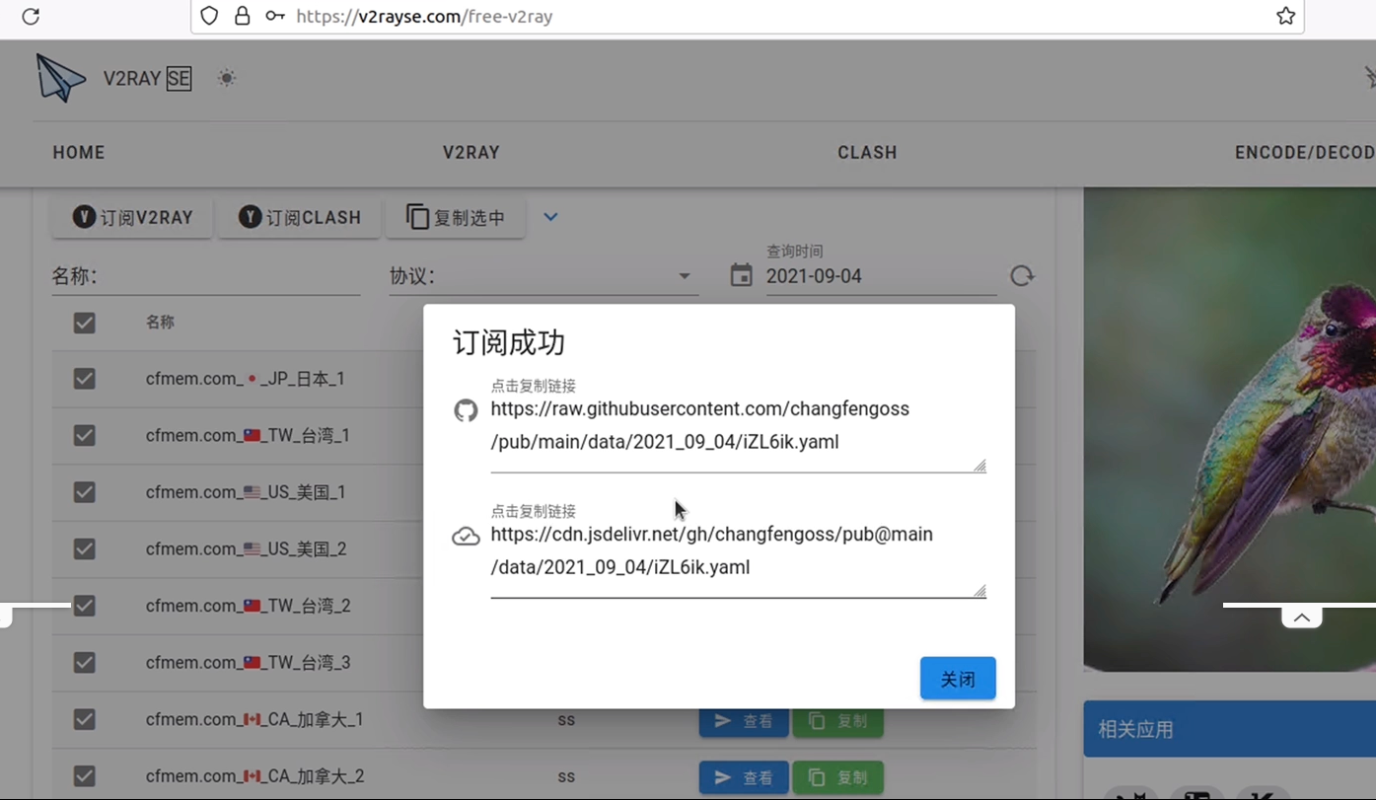Click the 名称 column header
1376x800 pixels.
160,322
